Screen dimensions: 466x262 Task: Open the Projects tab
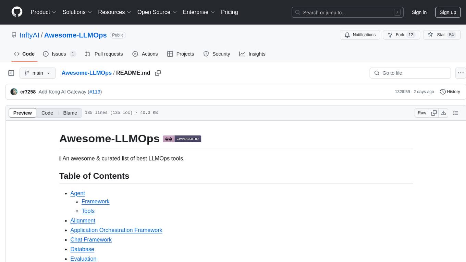click(181, 54)
